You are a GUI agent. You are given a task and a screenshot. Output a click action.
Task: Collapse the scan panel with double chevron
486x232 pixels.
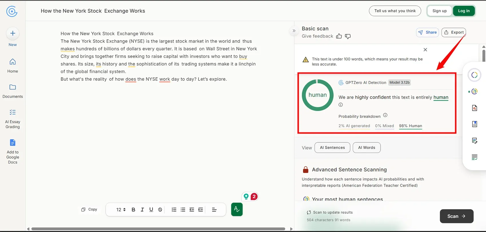coord(294,31)
